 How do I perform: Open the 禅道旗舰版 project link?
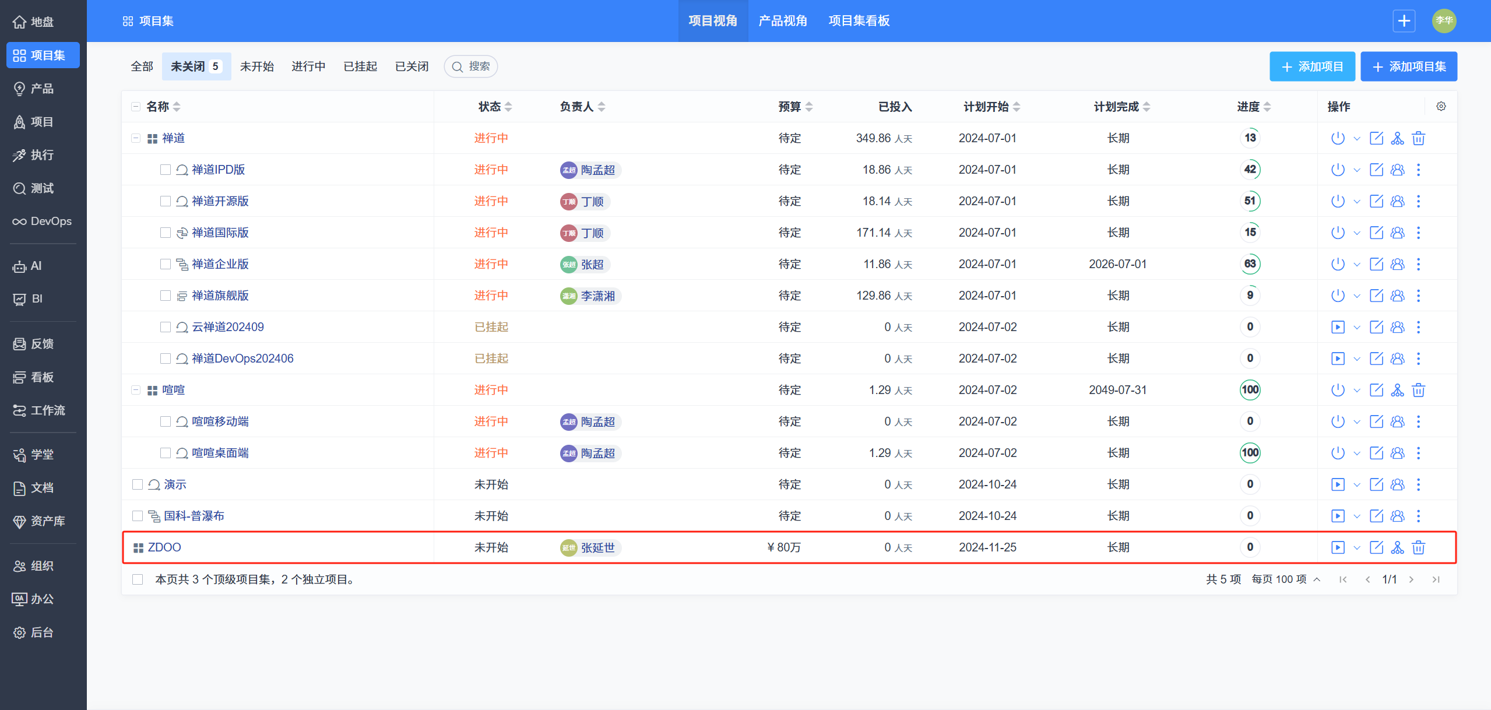(x=220, y=296)
